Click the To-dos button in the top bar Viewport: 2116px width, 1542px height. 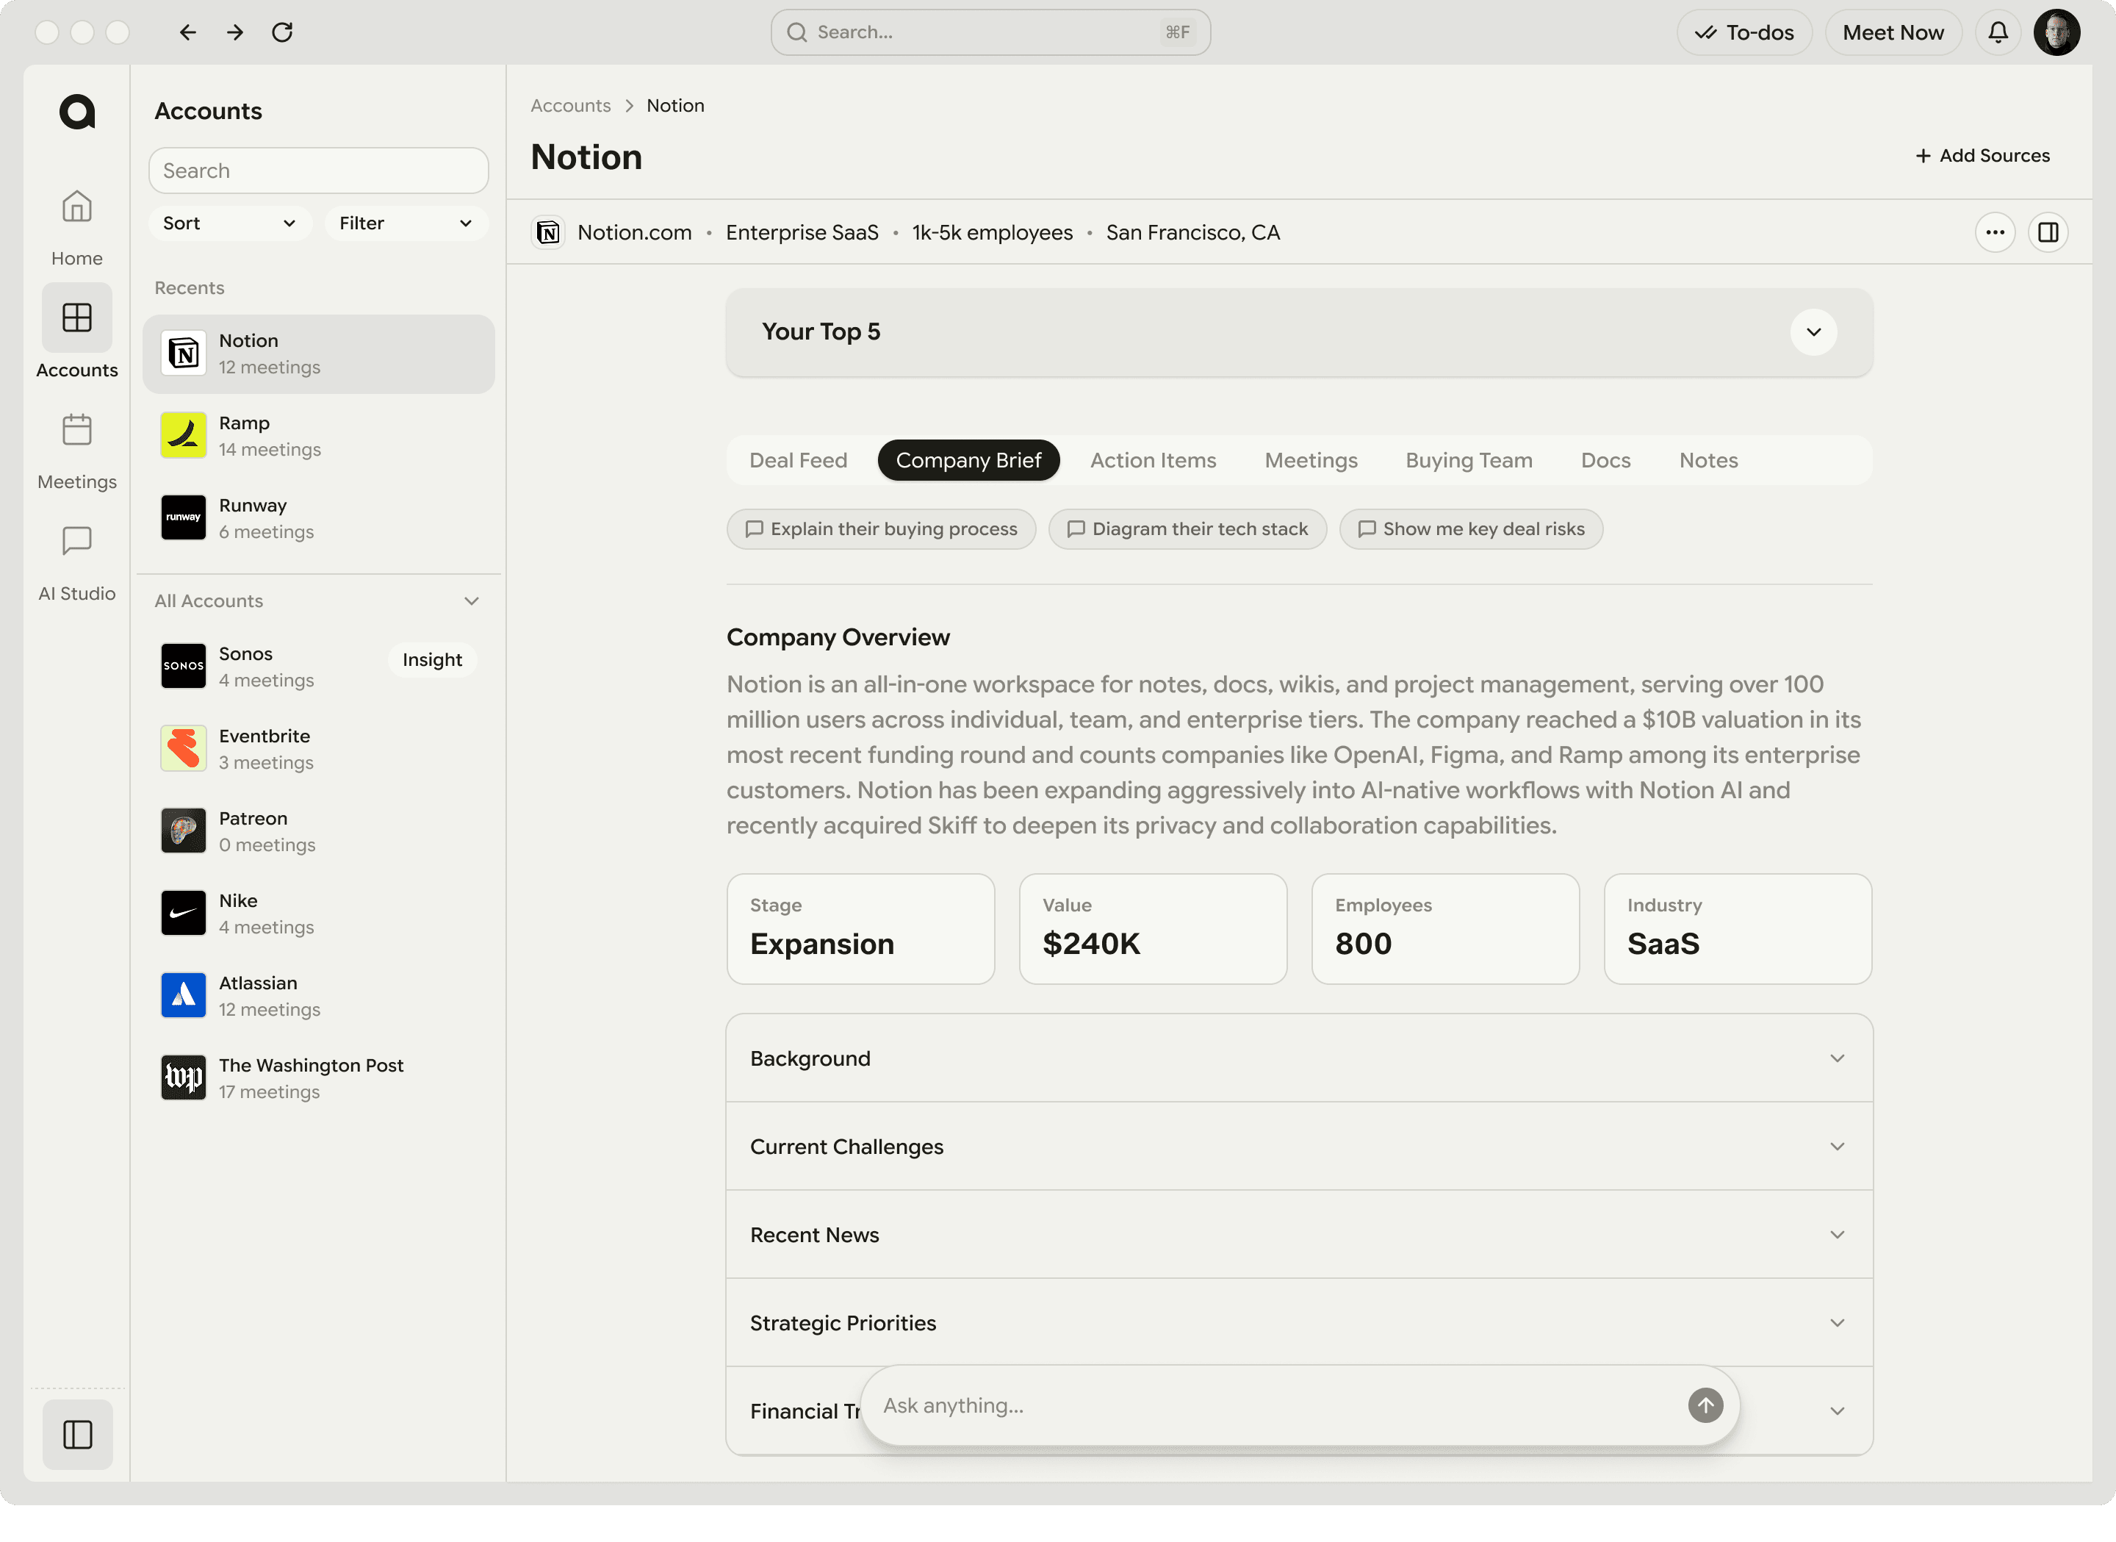coord(1743,32)
